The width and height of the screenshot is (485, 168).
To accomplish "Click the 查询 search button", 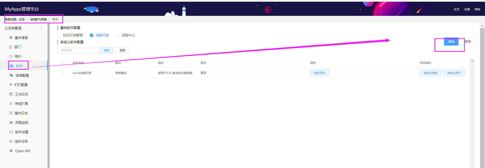I will (107, 50).
